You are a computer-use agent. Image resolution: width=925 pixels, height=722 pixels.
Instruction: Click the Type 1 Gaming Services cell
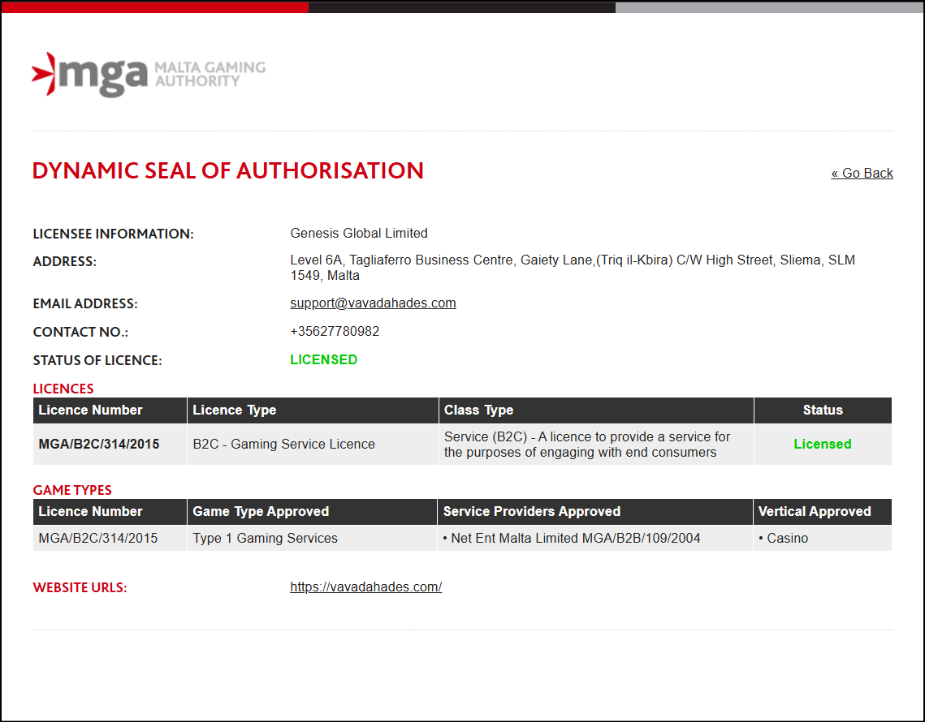pos(265,539)
